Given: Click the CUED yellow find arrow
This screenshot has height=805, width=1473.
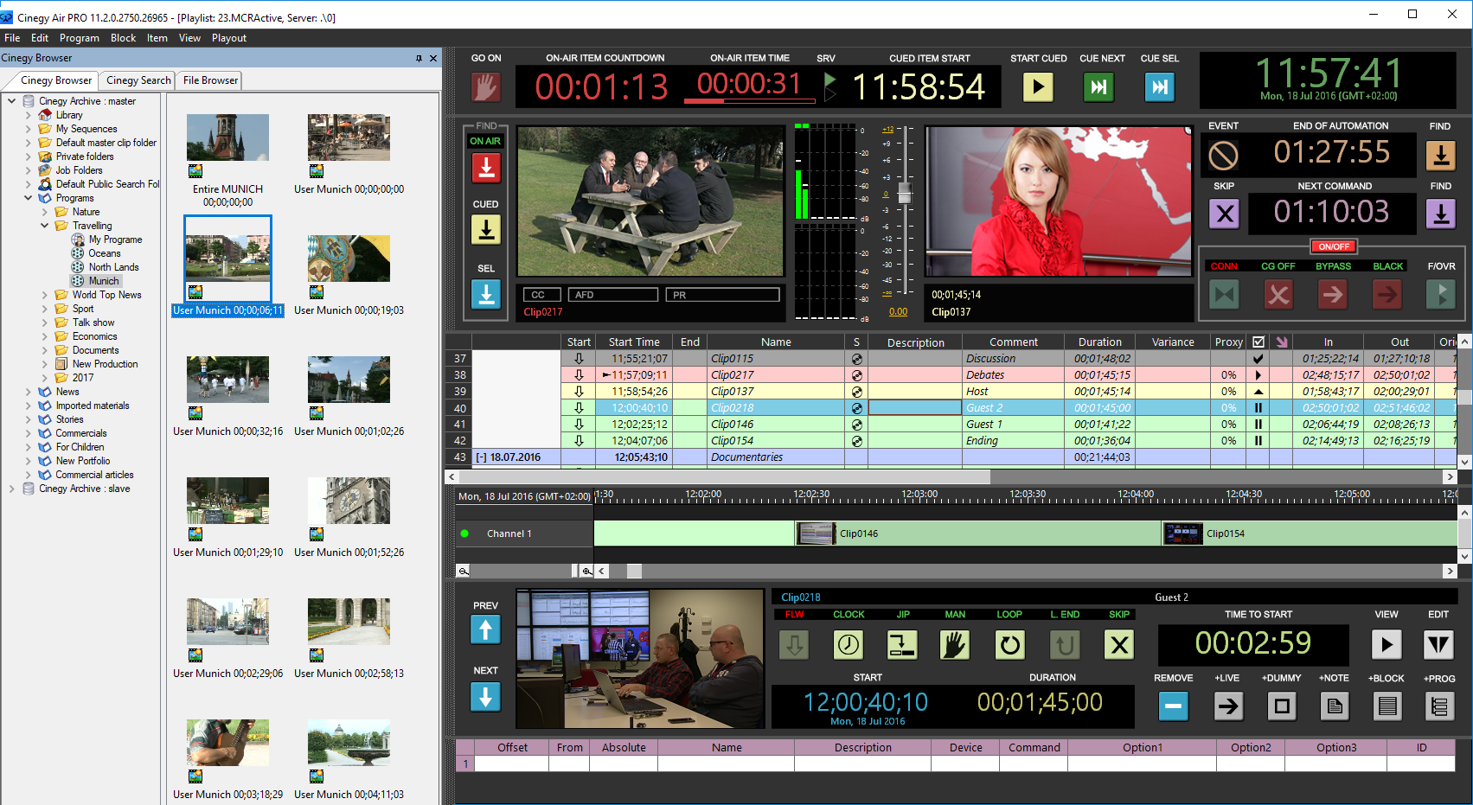Looking at the screenshot, I should coord(486,229).
